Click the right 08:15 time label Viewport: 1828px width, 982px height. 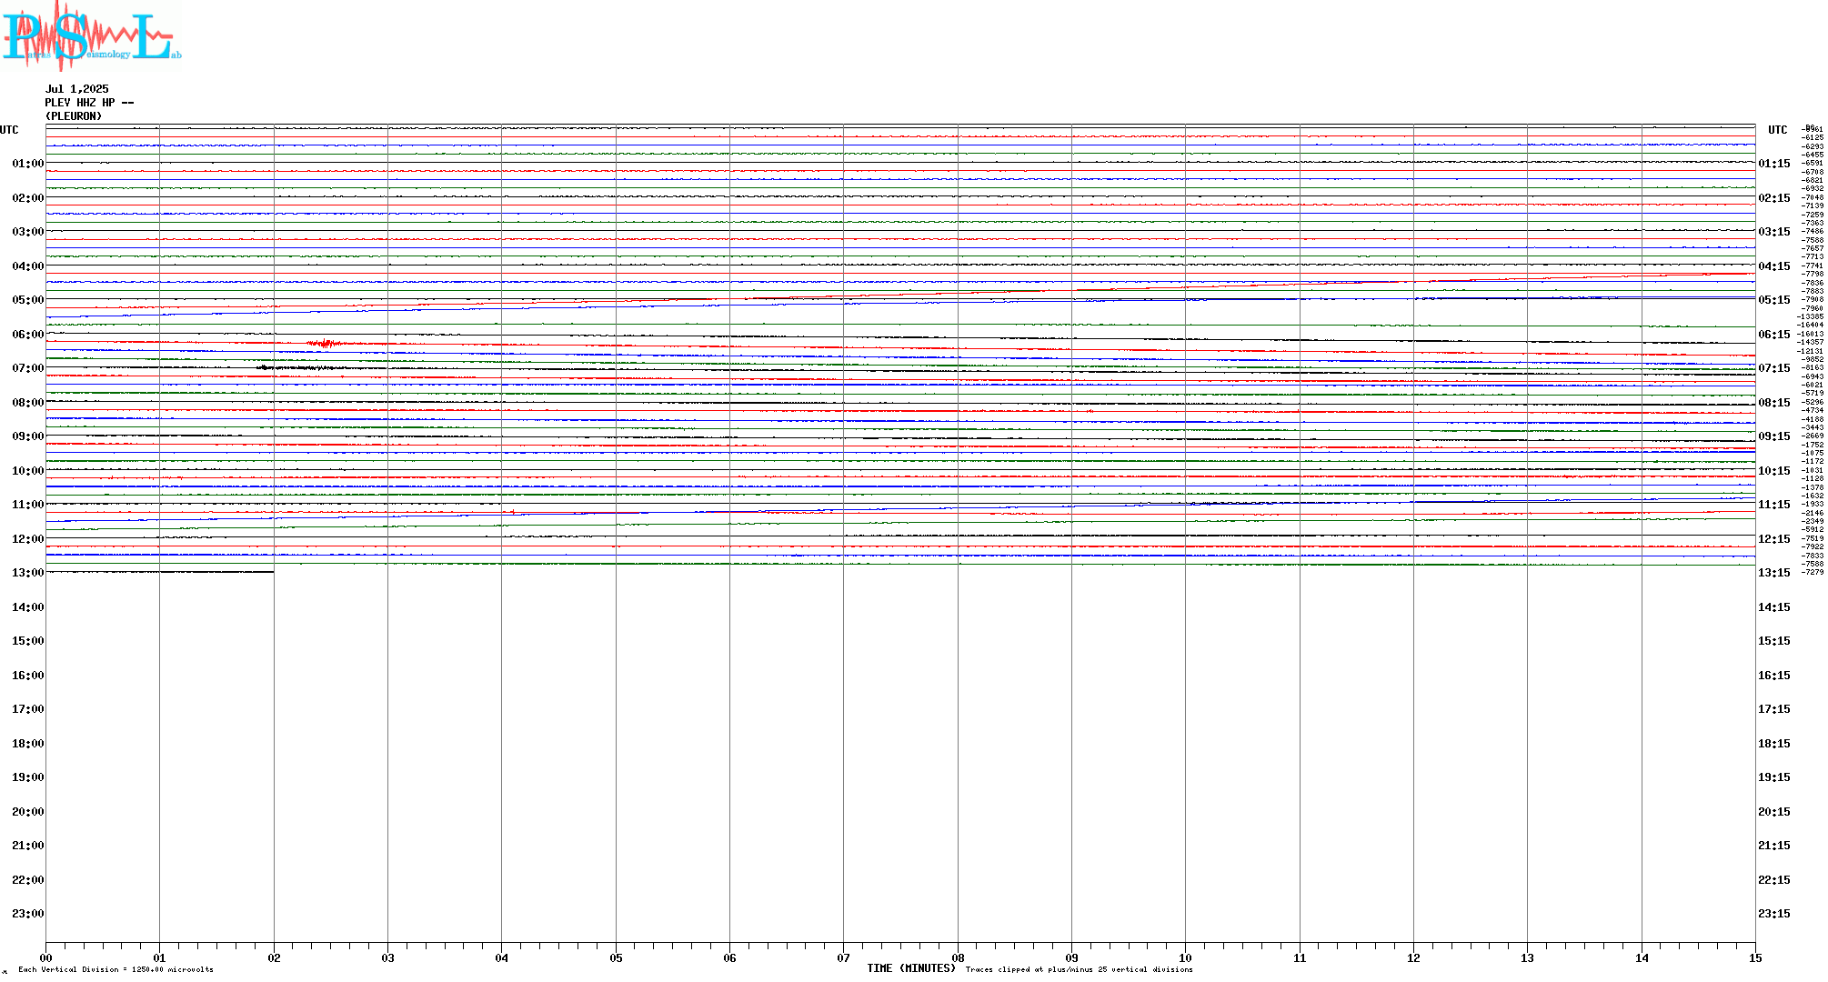[x=1774, y=403]
